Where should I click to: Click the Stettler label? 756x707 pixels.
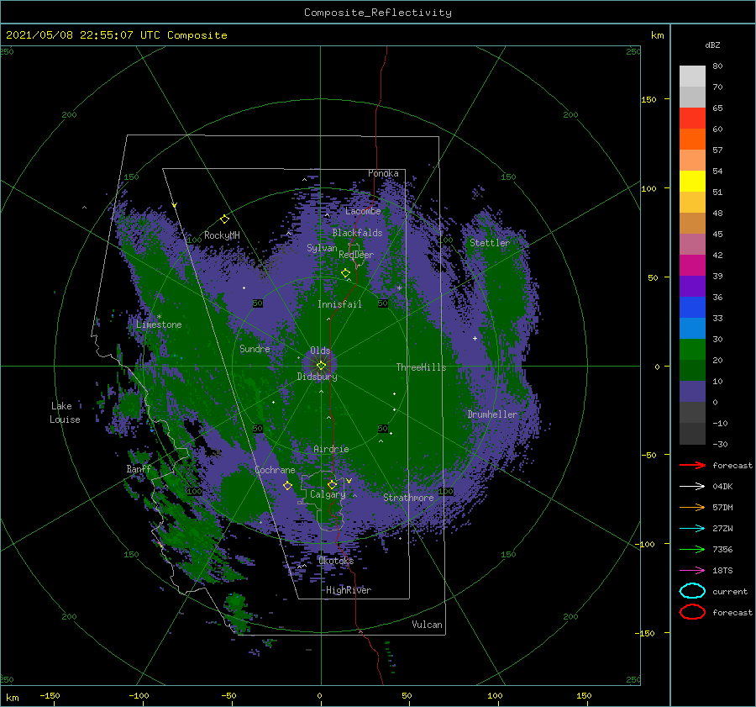click(x=490, y=243)
